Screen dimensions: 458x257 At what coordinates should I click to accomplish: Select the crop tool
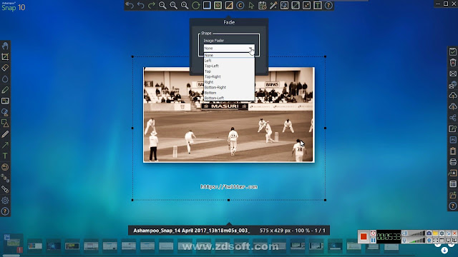(x=5, y=57)
